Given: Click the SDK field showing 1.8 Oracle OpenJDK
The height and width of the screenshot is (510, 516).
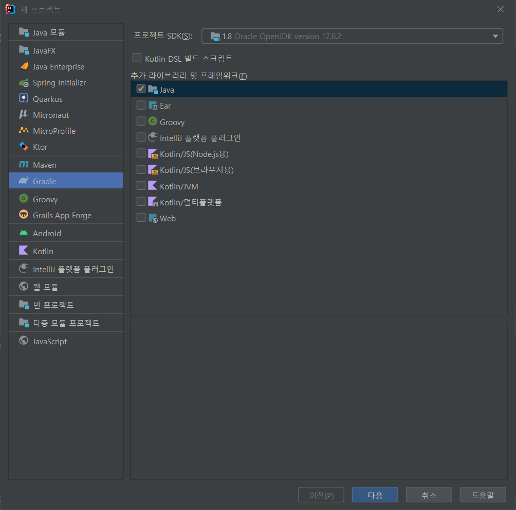Looking at the screenshot, I should (352, 36).
